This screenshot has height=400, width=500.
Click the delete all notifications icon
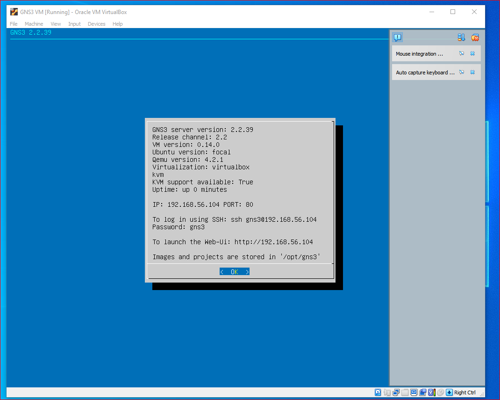pyautogui.click(x=475, y=37)
